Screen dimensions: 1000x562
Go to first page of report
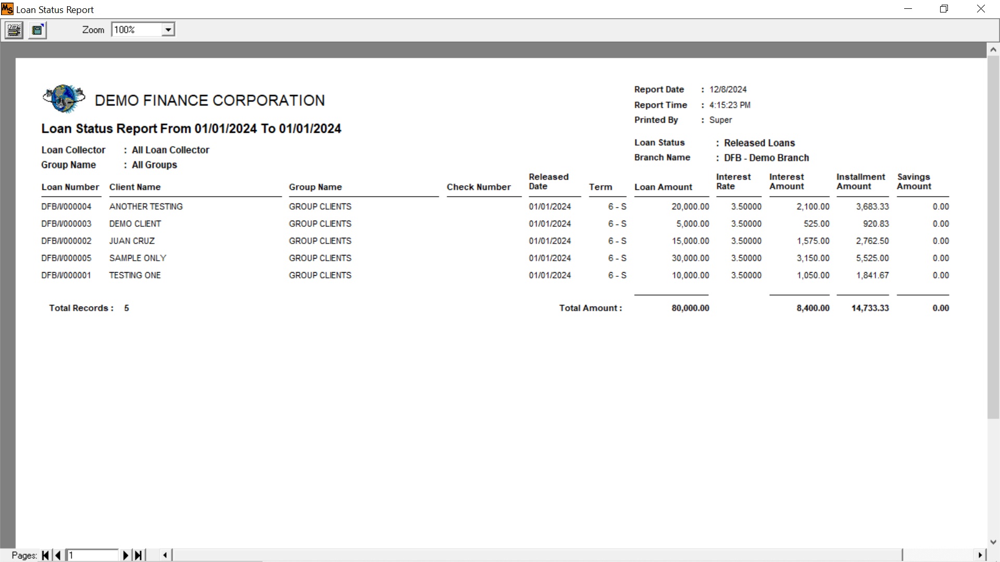coord(46,555)
